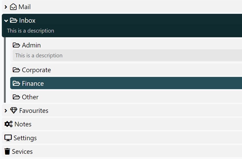Click the folder icon next to Finance
242x159 pixels.
(16, 83)
